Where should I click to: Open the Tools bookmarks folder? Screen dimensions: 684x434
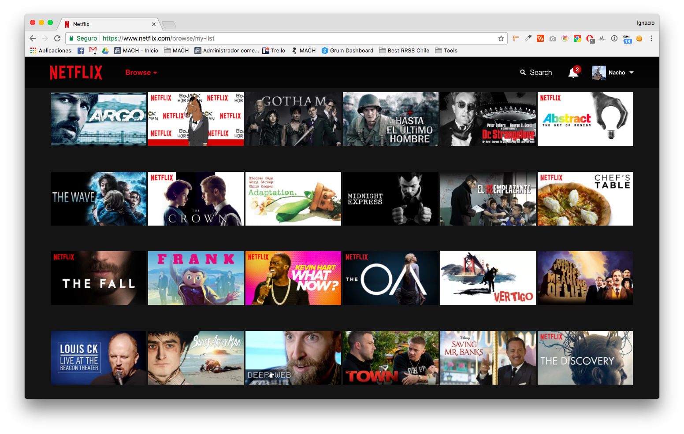point(446,50)
